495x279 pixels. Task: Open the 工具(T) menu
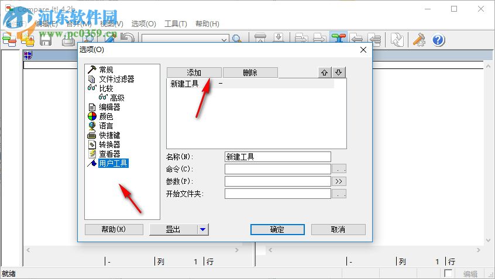coord(176,23)
